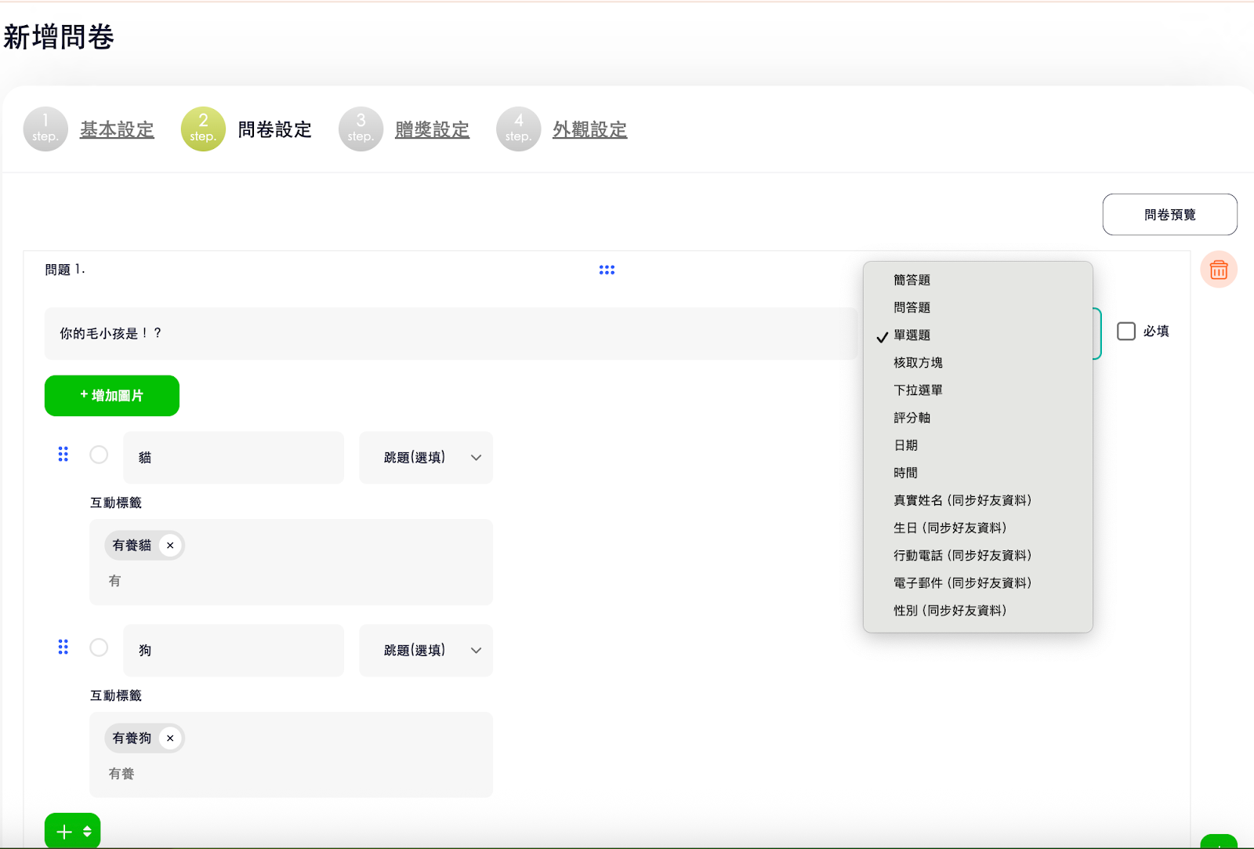The width and height of the screenshot is (1254, 849).
Task: Grab the drag handle beside the 狗 option
Action: click(63, 648)
